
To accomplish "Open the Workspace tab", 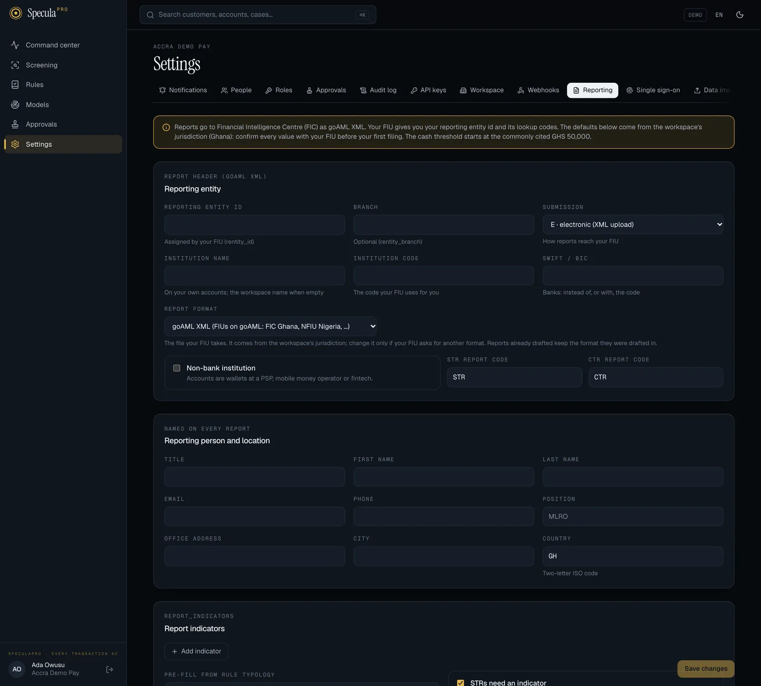I will (482, 90).
